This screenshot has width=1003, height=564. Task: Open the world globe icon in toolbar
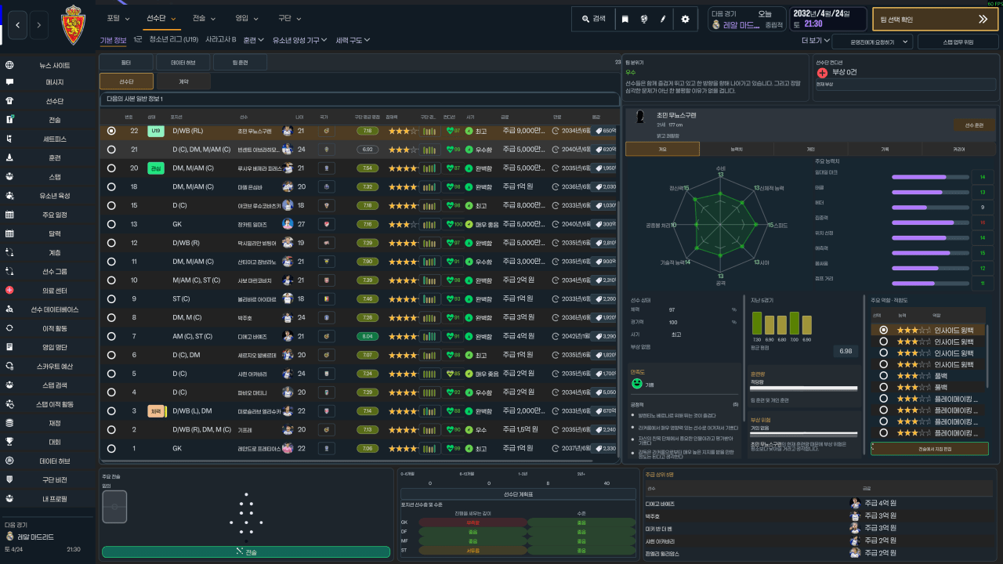point(643,19)
